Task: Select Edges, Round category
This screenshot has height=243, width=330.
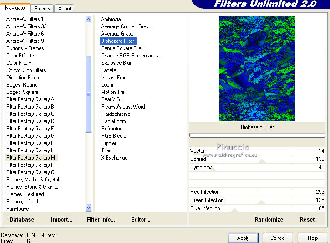Action: 22,85
